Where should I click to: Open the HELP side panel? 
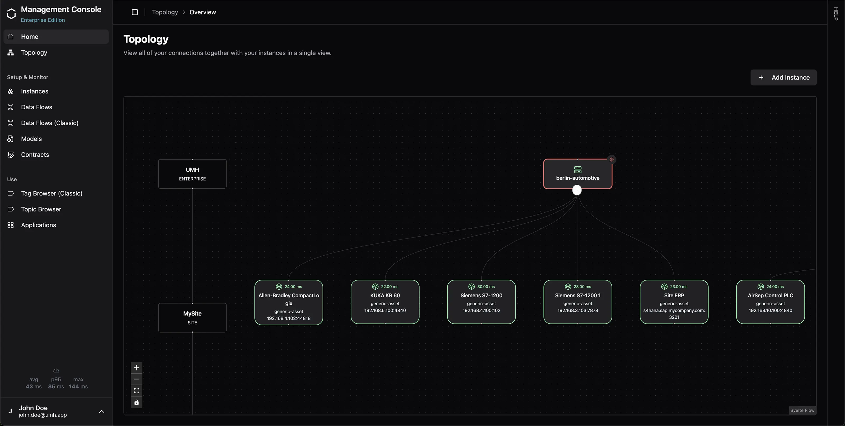tap(836, 14)
